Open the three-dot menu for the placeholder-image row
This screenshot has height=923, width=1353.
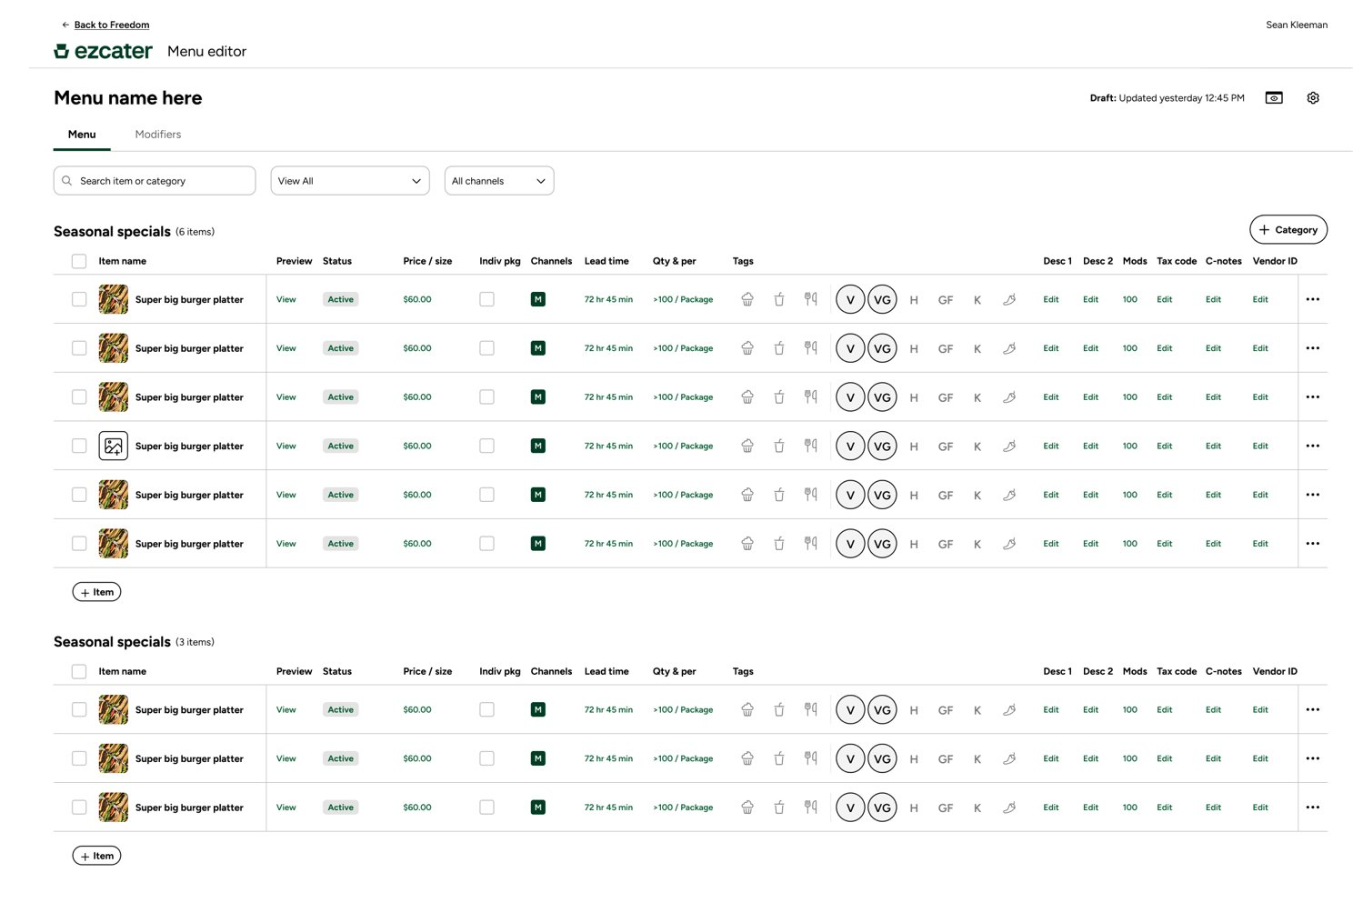1313,446
